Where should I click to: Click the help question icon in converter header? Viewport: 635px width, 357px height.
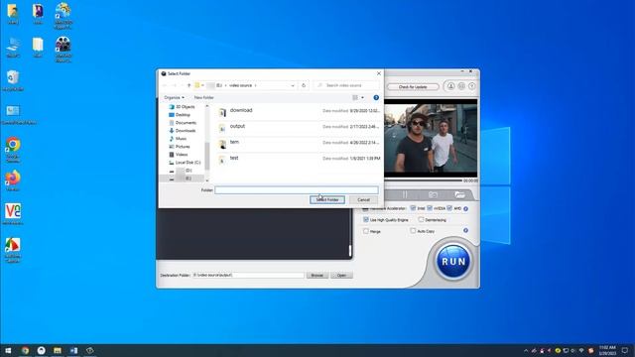472,86
